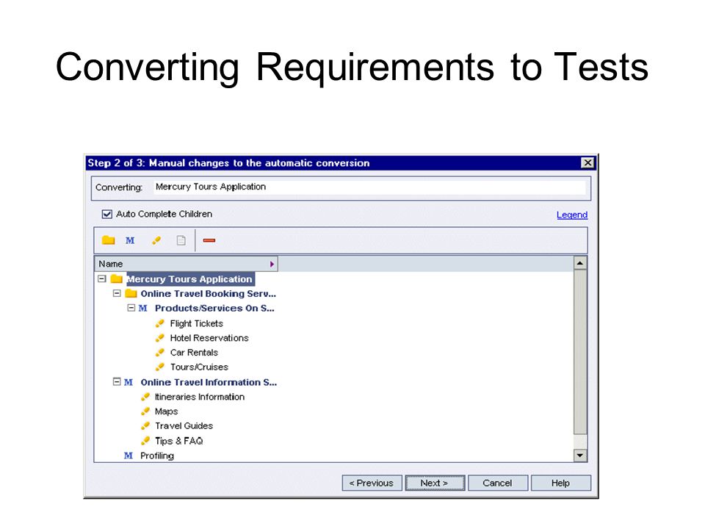This screenshot has width=705, height=529.
Task: Open the Legend link
Action: coord(572,215)
